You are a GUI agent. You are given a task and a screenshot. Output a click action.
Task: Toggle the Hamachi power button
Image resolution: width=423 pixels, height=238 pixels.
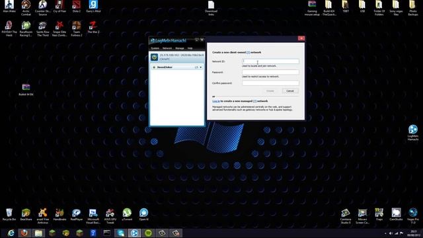(154, 58)
